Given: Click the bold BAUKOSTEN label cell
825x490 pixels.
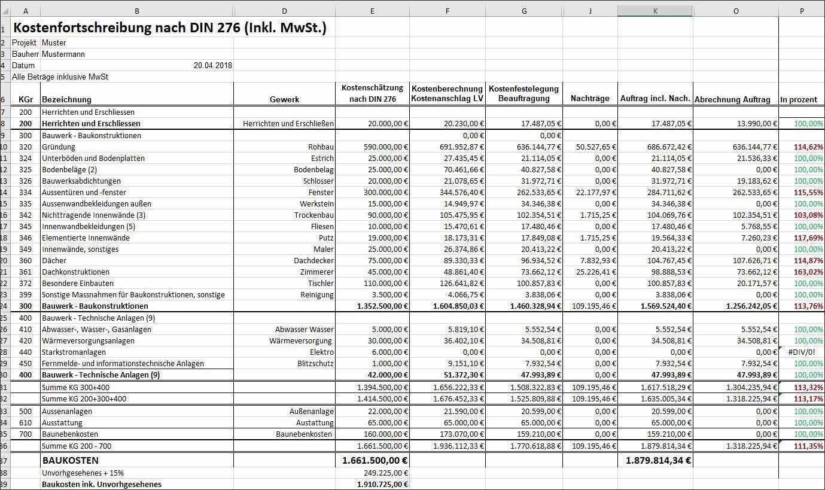Looking at the screenshot, I should (70, 461).
